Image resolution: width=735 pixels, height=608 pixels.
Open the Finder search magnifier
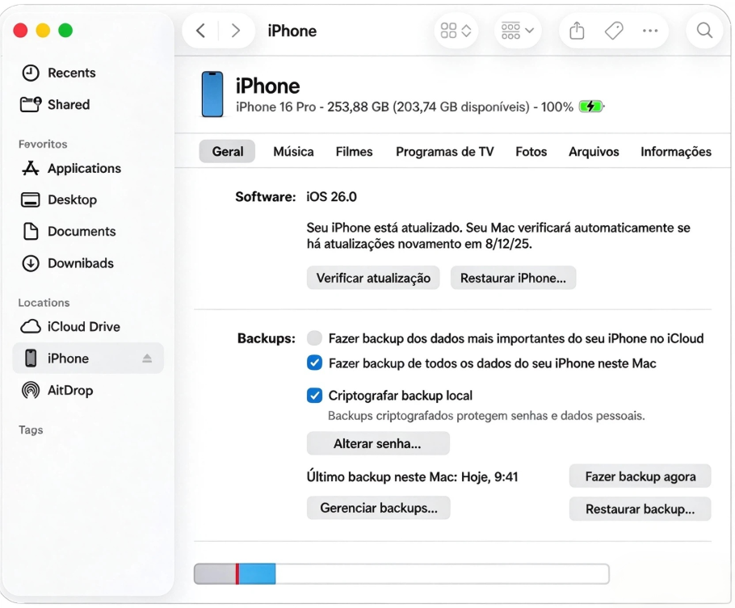point(704,31)
